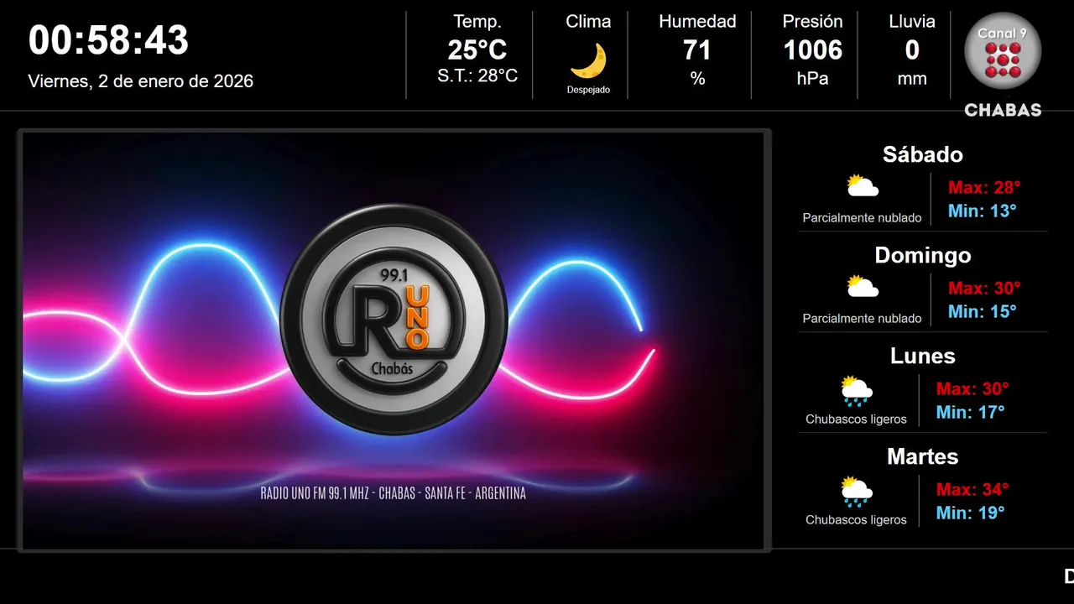The width and height of the screenshot is (1074, 604).
Task: Click Domingo's partly cloudy icon
Action: pos(862,287)
